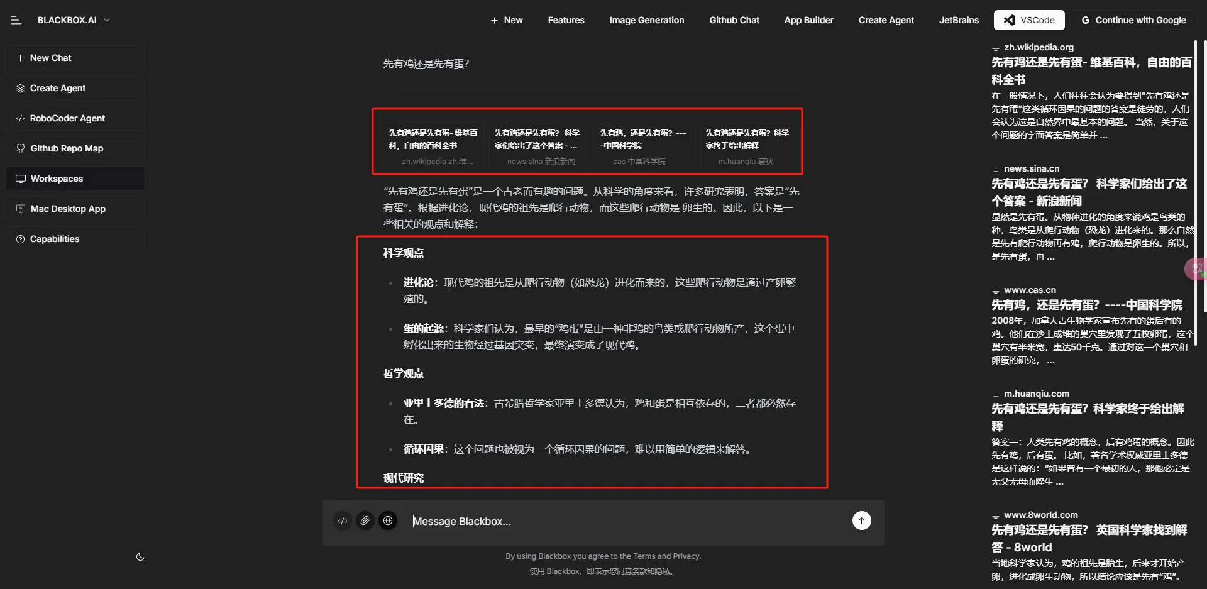Open the 新浪新闻 result title link
The image size is (1207, 589).
coord(1089,192)
